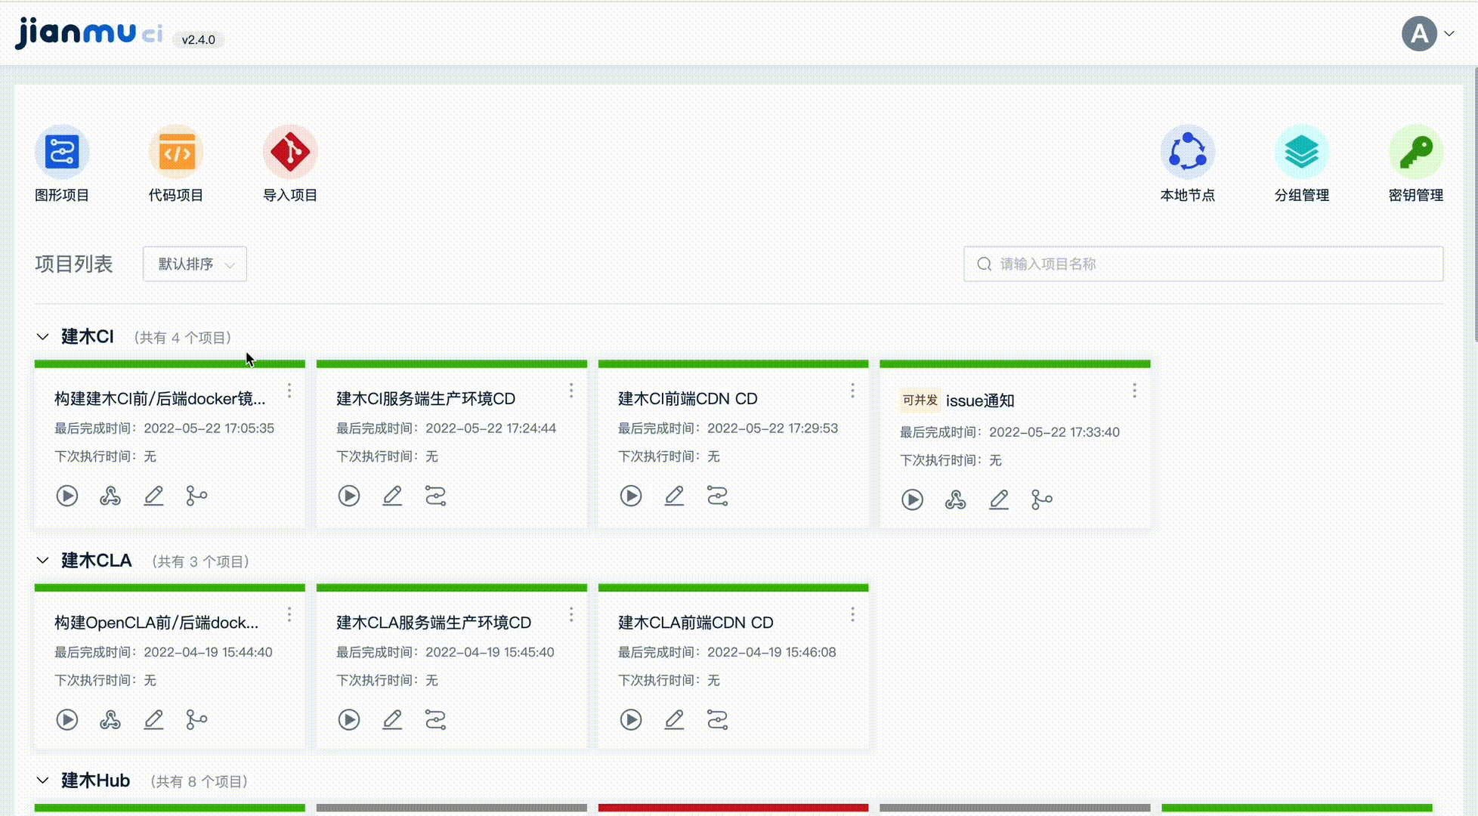
Task: Open workflow icon on 建木CLA服务端生产环境CD card
Action: pyautogui.click(x=435, y=719)
